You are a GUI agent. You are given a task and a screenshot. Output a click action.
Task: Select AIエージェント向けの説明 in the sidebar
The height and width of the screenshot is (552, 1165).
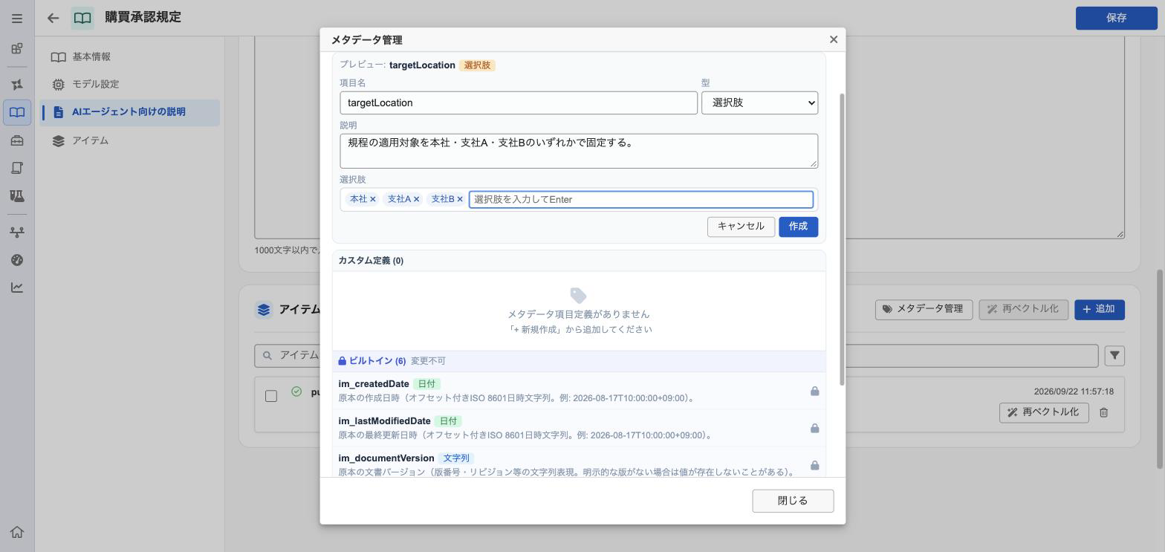(129, 112)
